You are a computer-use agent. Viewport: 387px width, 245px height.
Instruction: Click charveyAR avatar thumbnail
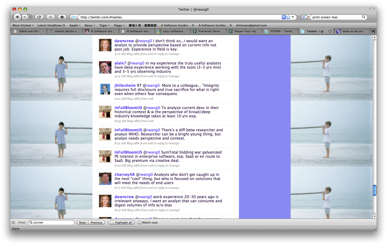tap(105, 179)
